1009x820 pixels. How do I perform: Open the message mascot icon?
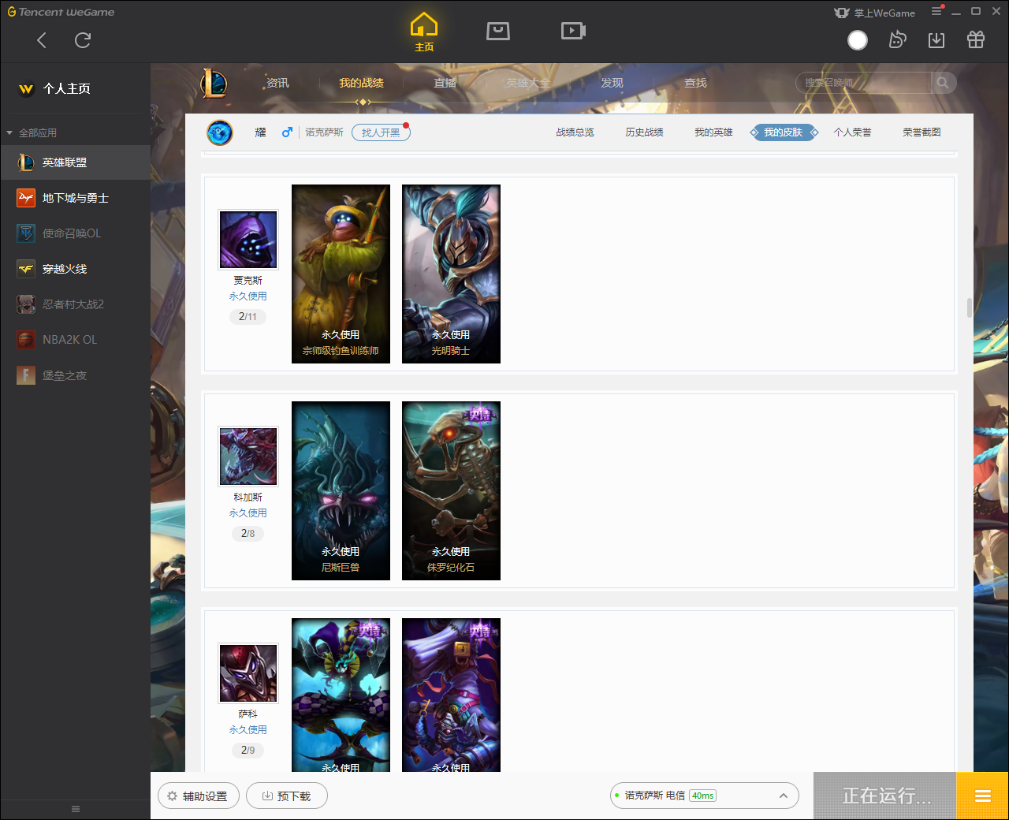pos(897,40)
